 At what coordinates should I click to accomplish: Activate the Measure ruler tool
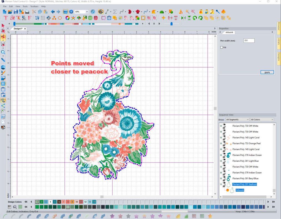(3, 60)
